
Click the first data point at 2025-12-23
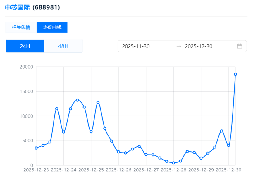click(36, 148)
